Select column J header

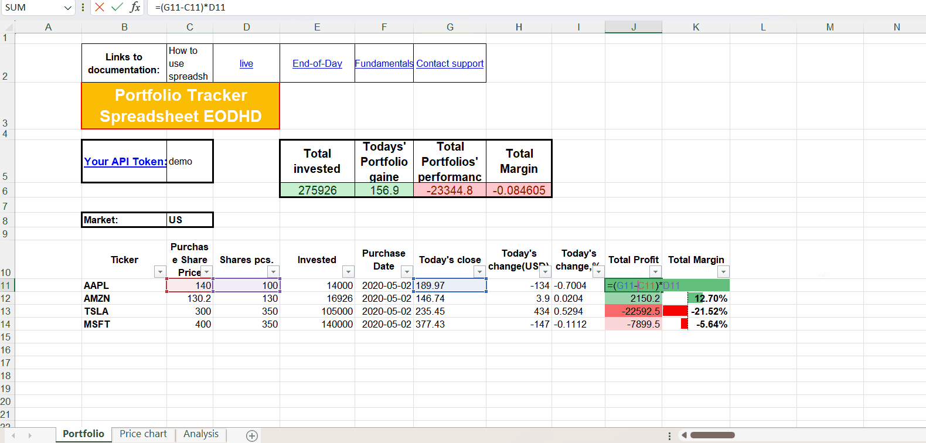634,27
